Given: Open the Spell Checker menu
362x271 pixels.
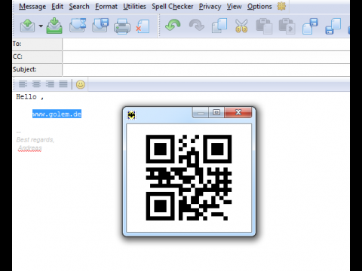Looking at the screenshot, I should point(173,7).
